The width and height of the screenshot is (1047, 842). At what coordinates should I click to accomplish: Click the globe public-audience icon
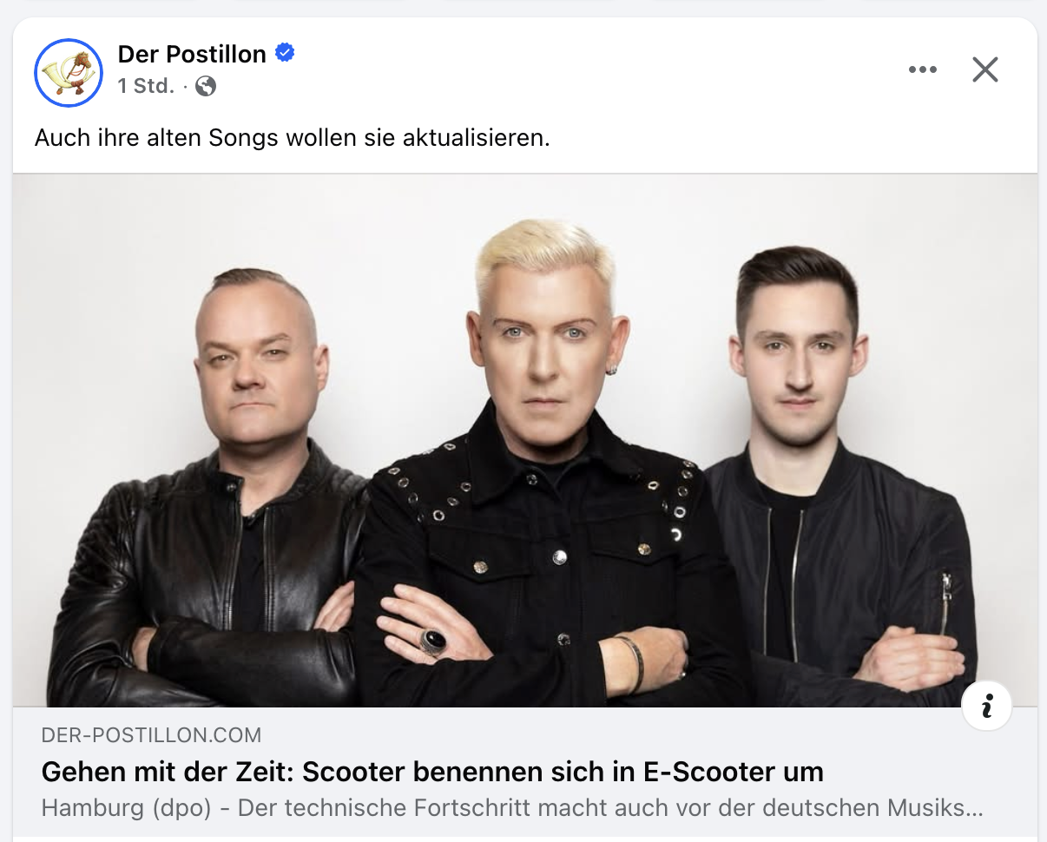click(206, 86)
